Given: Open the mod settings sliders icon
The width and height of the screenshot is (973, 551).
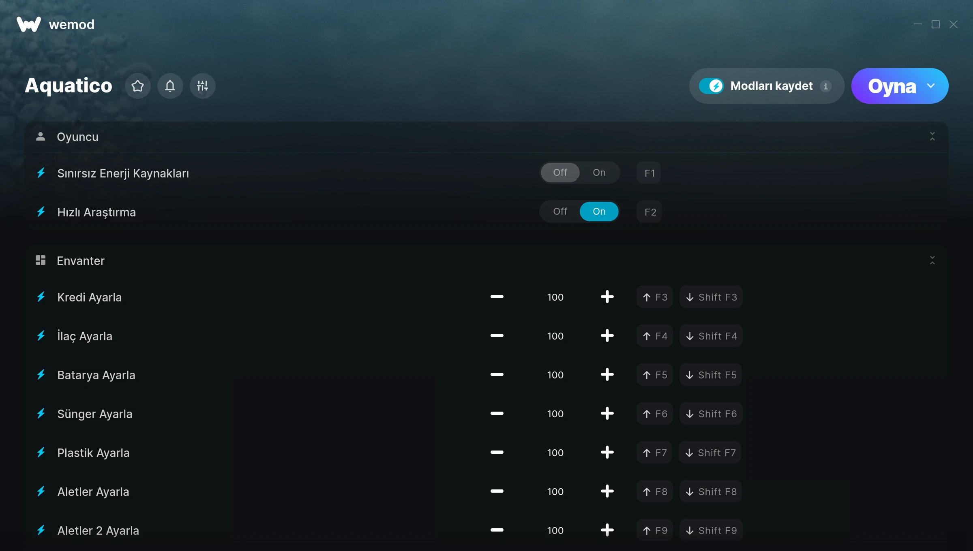Looking at the screenshot, I should [x=202, y=86].
